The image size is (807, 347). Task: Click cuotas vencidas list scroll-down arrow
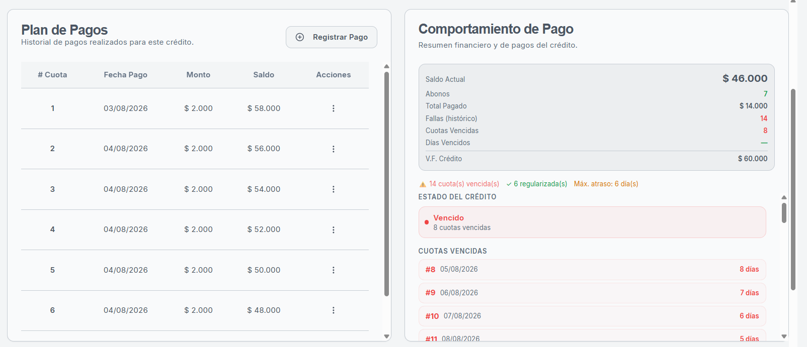[784, 336]
